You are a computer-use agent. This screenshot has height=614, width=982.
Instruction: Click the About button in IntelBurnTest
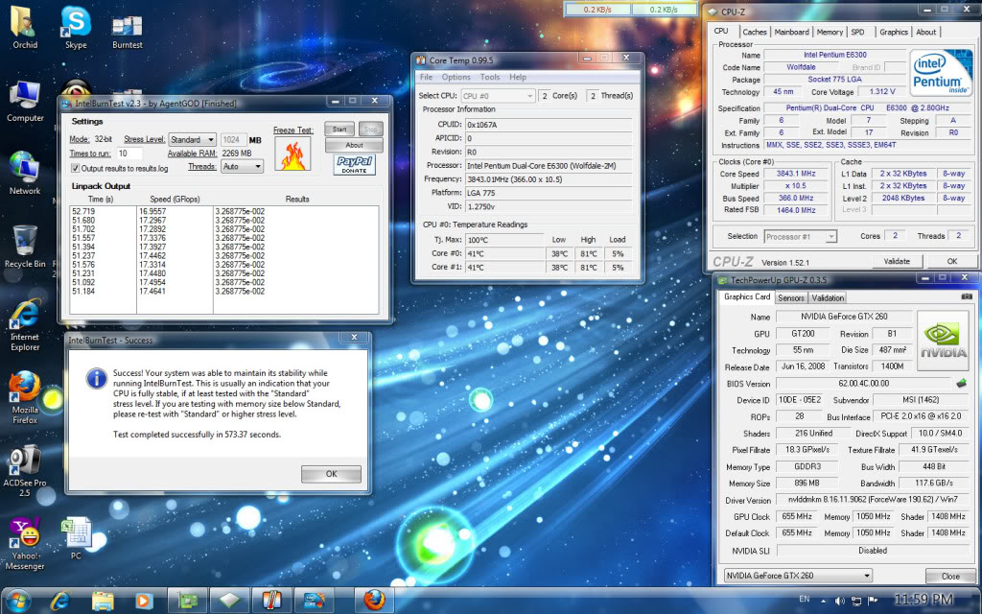tap(354, 146)
